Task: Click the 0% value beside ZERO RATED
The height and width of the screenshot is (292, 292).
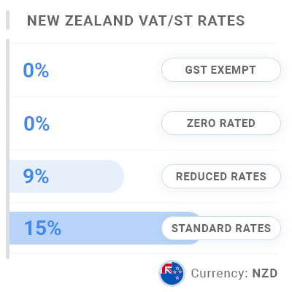Action: click(x=36, y=123)
